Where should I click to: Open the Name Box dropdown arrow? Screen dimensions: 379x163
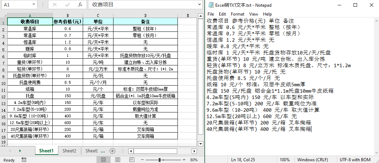(x=34, y=4)
